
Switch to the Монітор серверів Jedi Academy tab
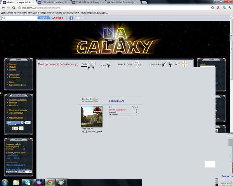pyautogui.click(x=19, y=2)
